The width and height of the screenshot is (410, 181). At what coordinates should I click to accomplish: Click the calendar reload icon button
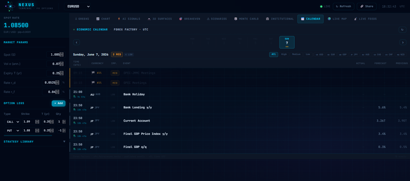(x=402, y=30)
